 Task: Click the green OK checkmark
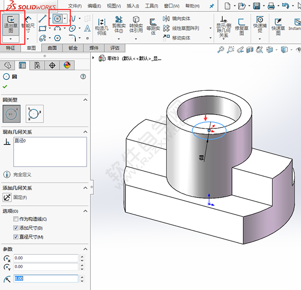5,87
